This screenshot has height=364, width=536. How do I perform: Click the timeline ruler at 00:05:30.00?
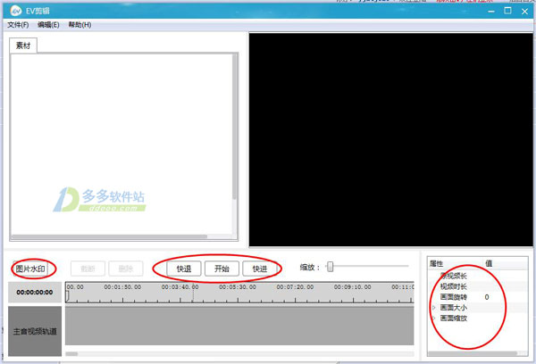238,287
